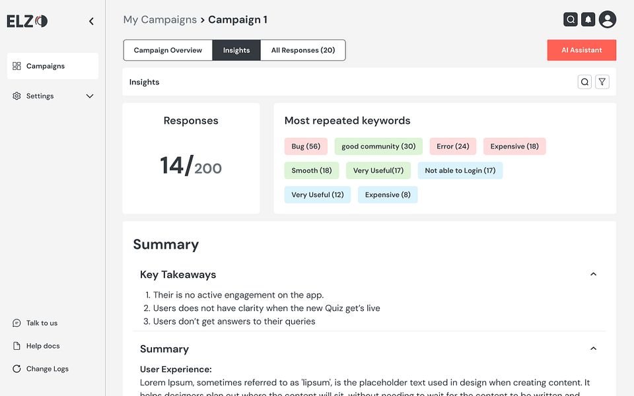The image size is (634, 396).
Task: Expand the Settings menu chevron
Action: click(x=90, y=96)
